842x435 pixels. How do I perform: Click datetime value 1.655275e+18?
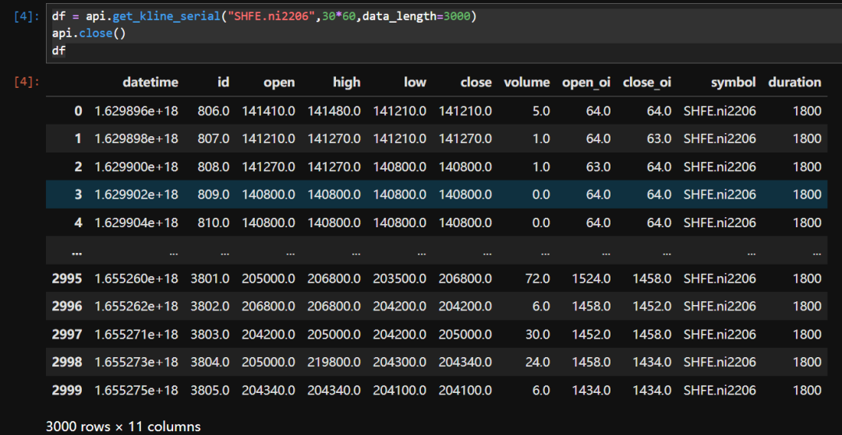(136, 390)
